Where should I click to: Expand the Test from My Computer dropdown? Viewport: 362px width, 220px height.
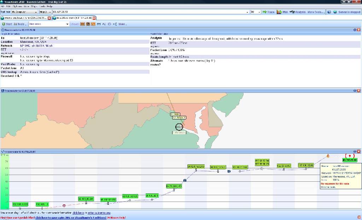pyautogui.click(x=24, y=12)
